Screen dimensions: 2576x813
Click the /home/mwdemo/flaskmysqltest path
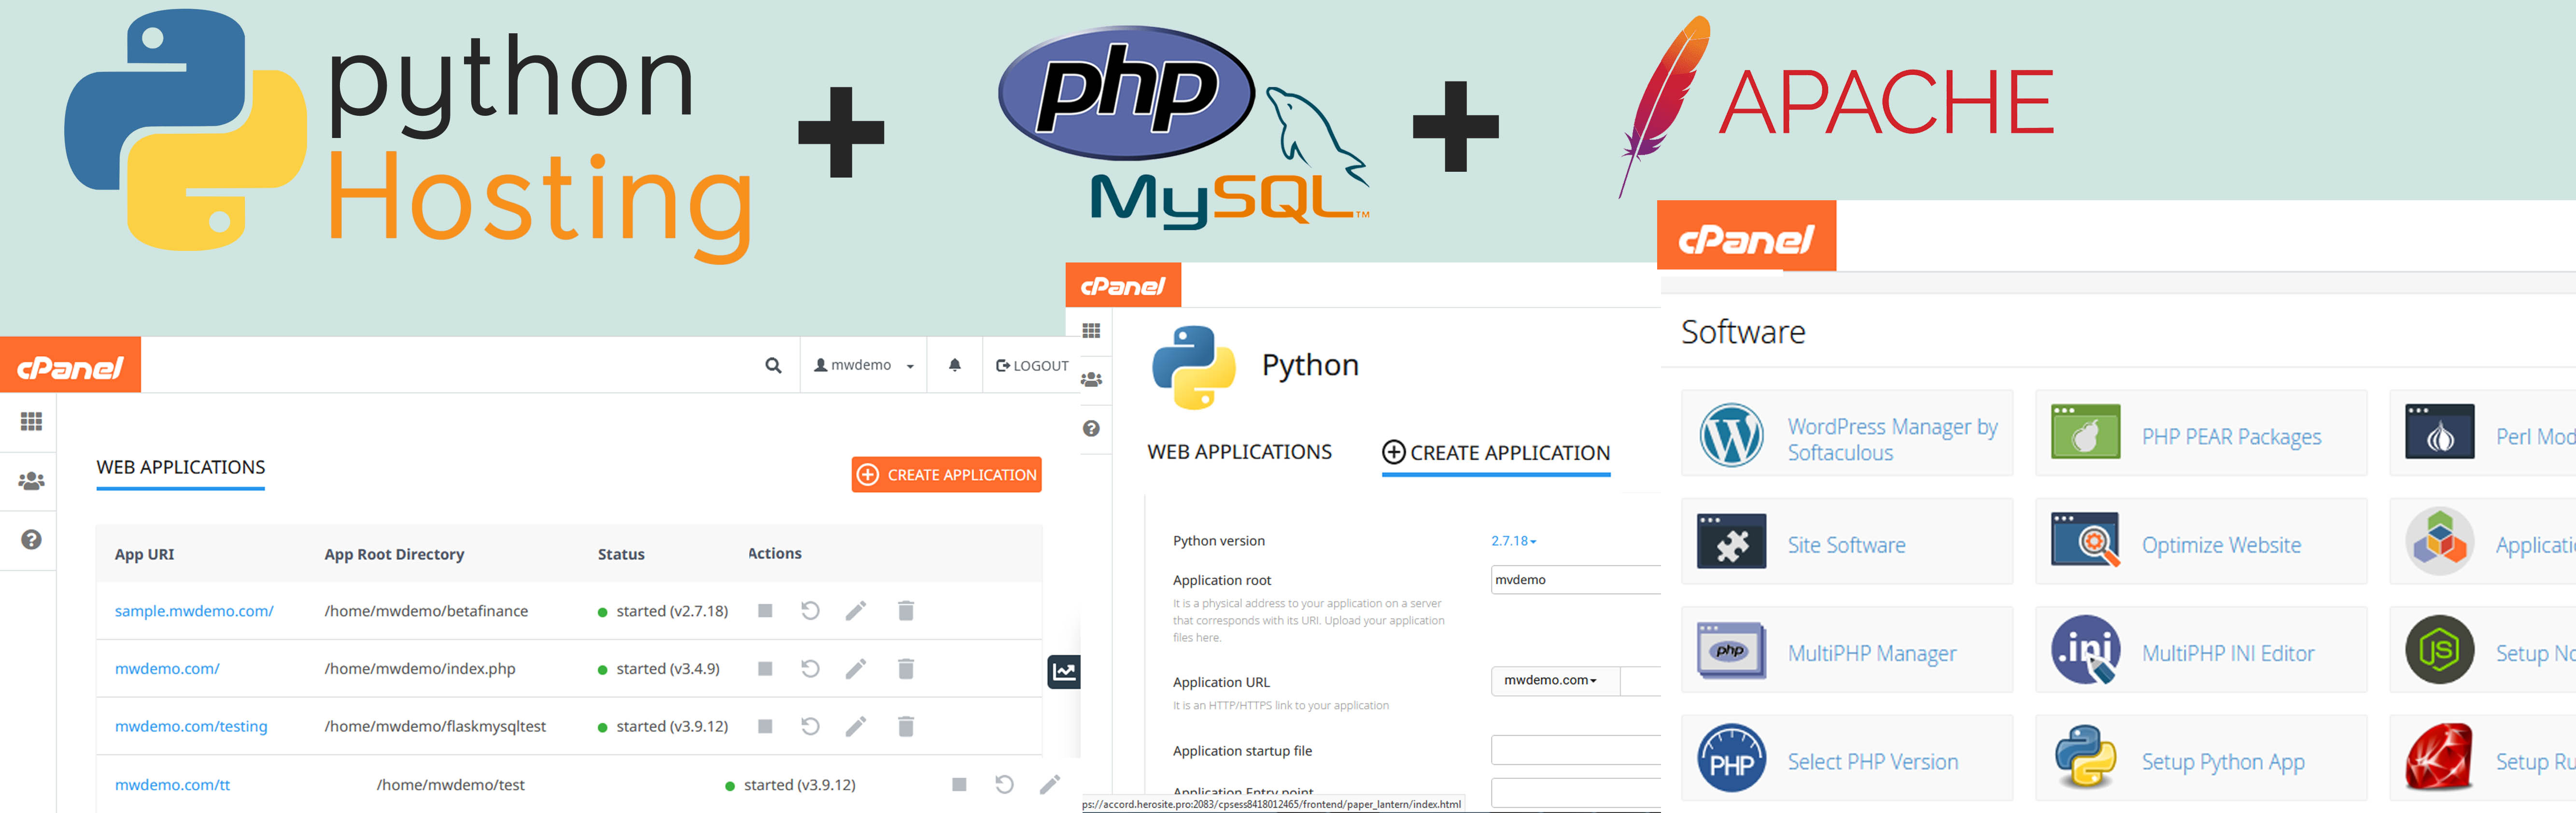tap(435, 726)
